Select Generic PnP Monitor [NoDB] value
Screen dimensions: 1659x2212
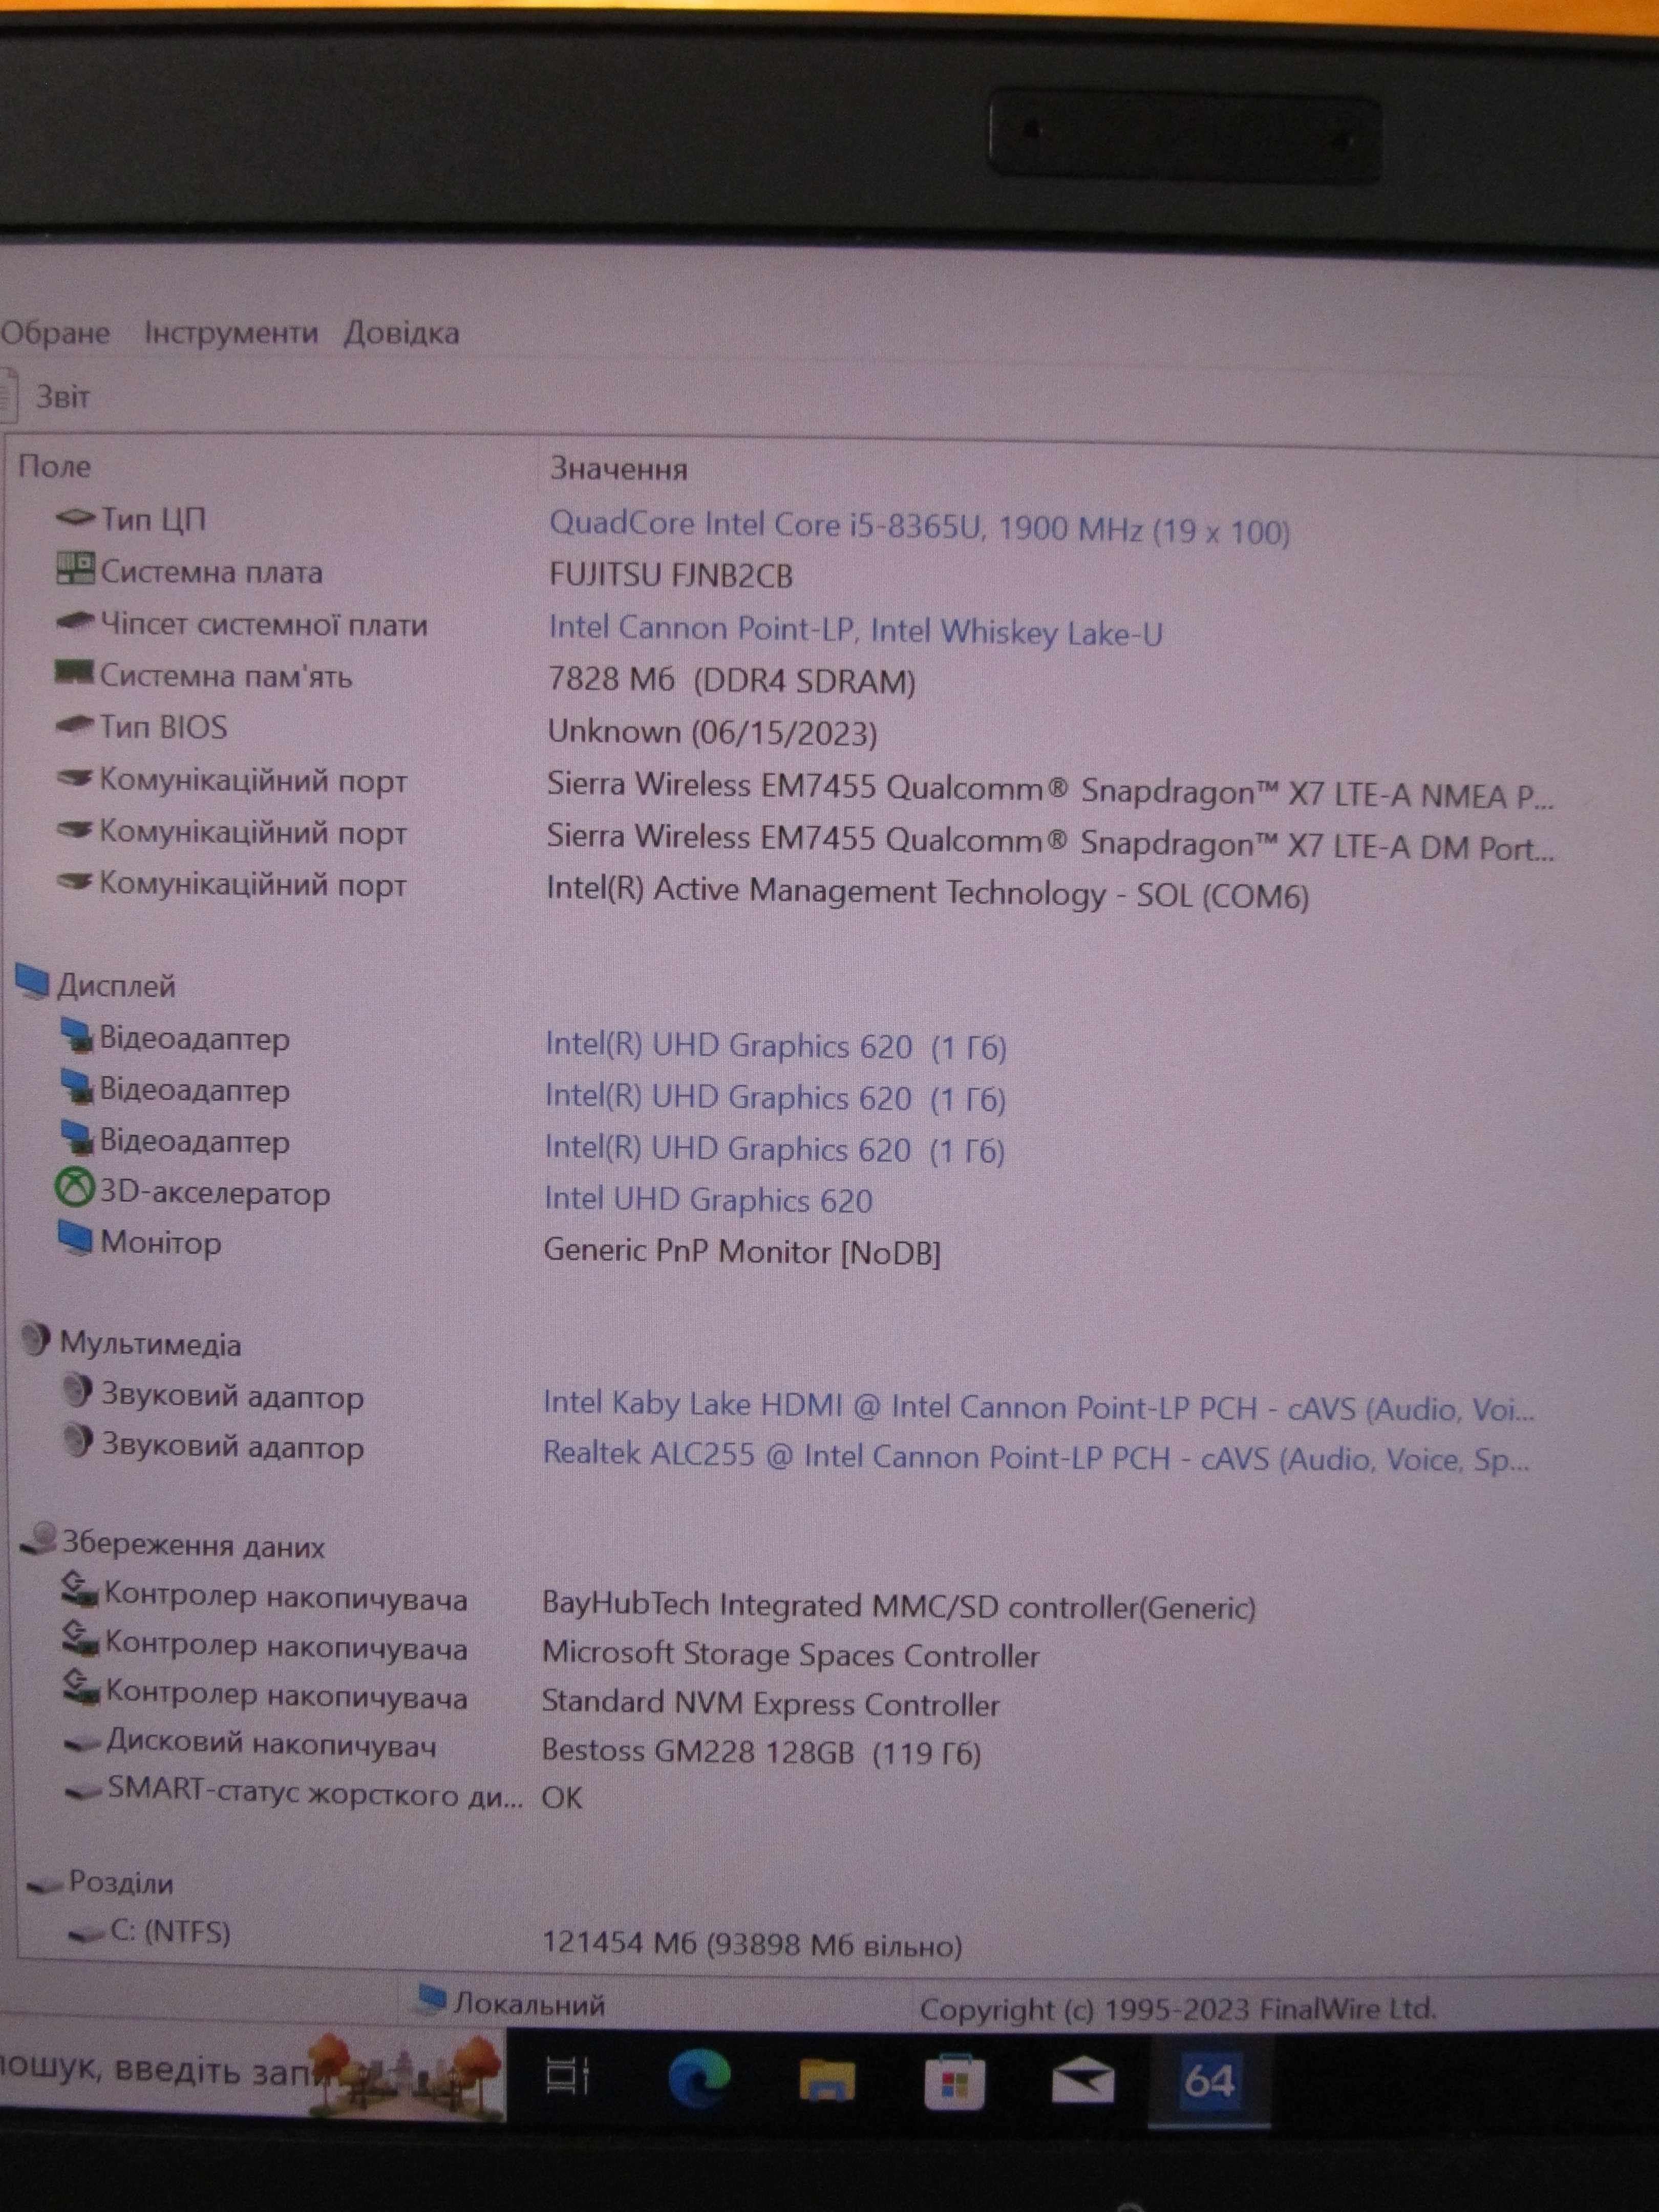point(742,1251)
